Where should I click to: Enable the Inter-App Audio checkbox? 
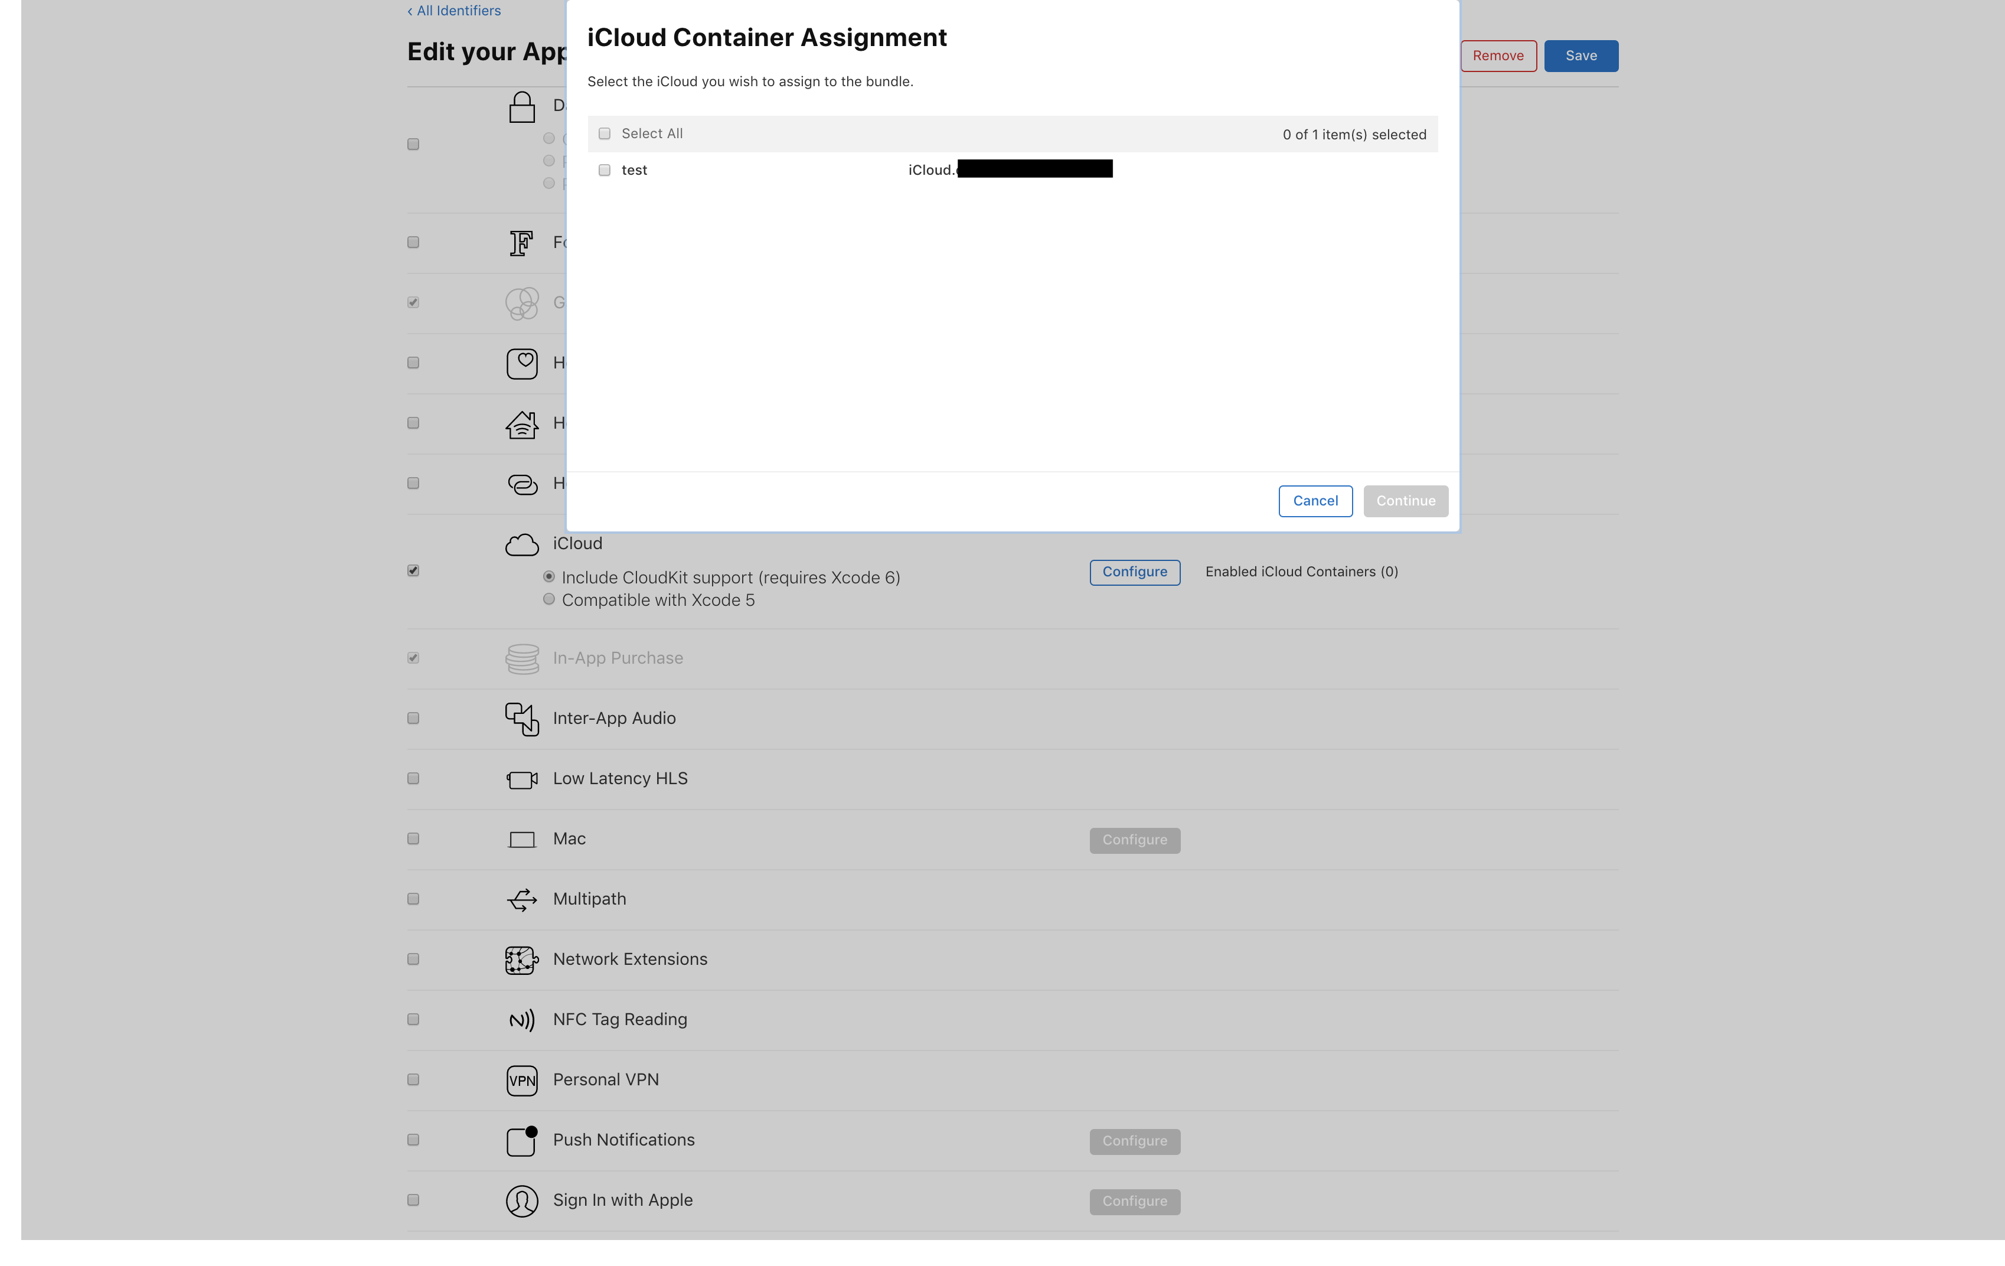click(413, 718)
